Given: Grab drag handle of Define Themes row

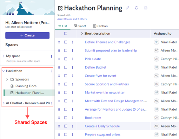Looking at the screenshot, I should click(59, 42).
